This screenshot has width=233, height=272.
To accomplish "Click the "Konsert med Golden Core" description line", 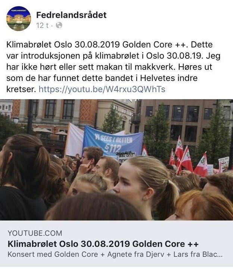I will [x=53, y=254].
